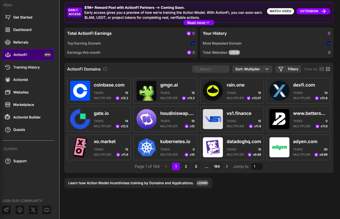The image size is (340, 219).
Task: Select page 3 in pagination
Action: [x=196, y=166]
